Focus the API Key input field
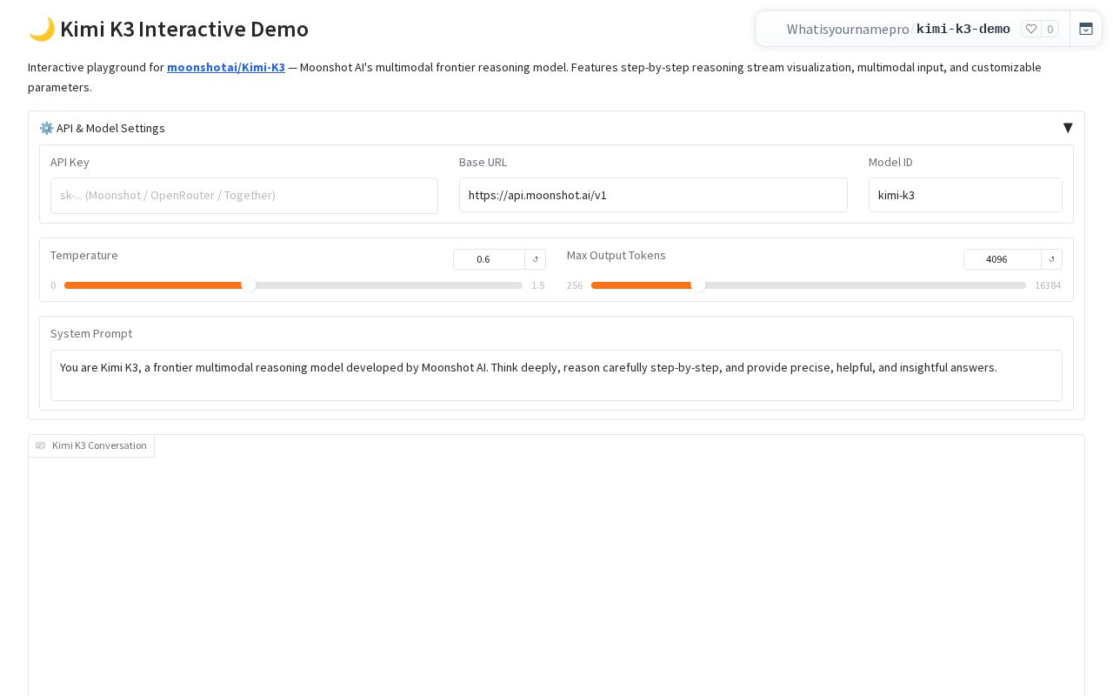1113x696 pixels. pos(244,196)
